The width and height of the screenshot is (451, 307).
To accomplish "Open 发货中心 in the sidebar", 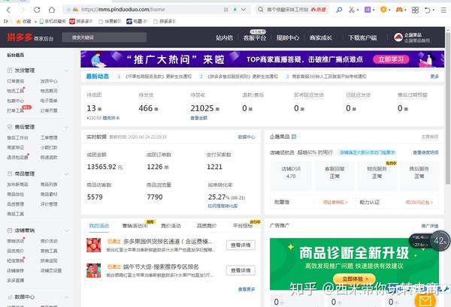I will [49, 81].
